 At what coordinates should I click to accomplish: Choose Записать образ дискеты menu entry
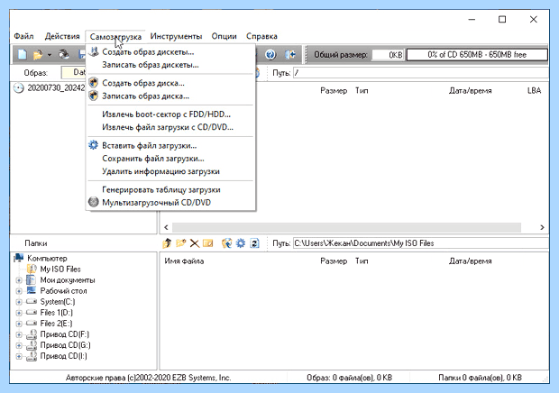[170, 65]
